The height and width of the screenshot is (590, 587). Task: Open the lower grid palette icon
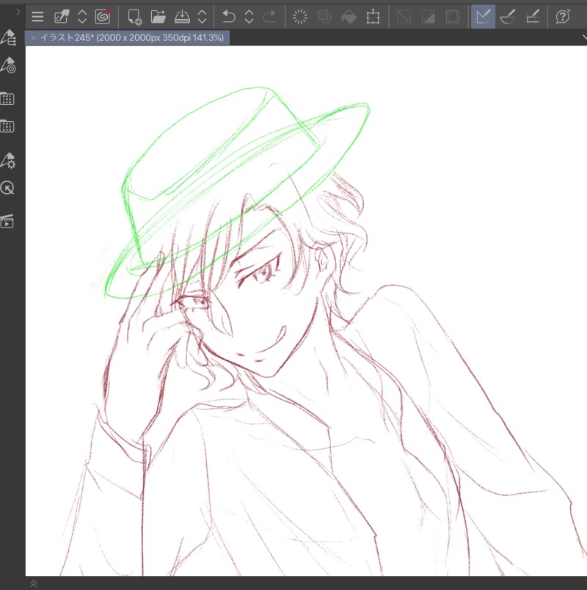[7, 126]
